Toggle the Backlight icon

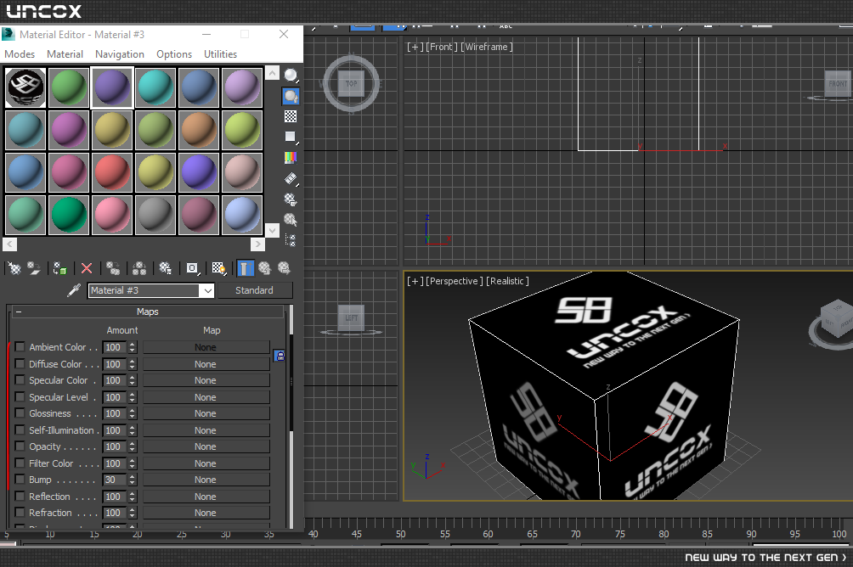click(x=291, y=96)
